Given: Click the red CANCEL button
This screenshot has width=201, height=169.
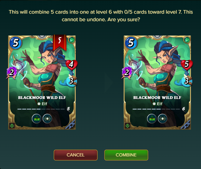Looking at the screenshot, I should pos(76,155).
